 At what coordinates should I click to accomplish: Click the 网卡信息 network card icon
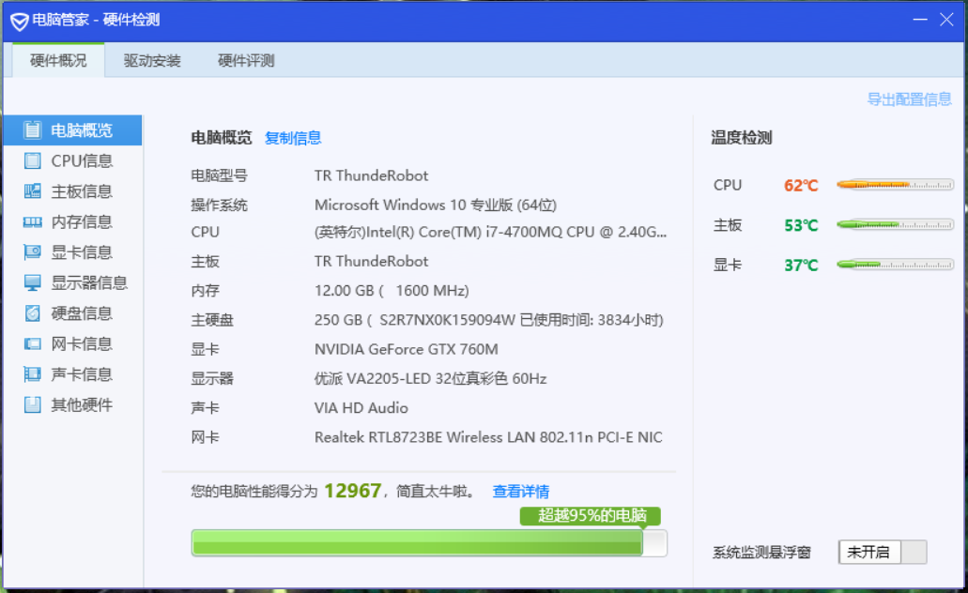32,343
